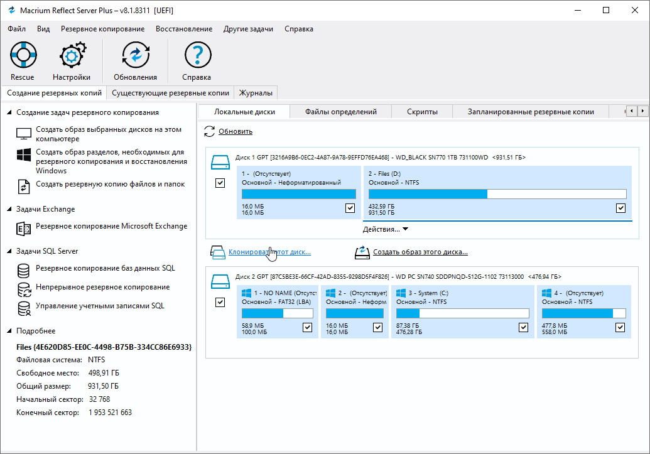The width and height of the screenshot is (650, 454).
Task: Open Настройки gear icon in toolbar
Action: click(x=72, y=55)
